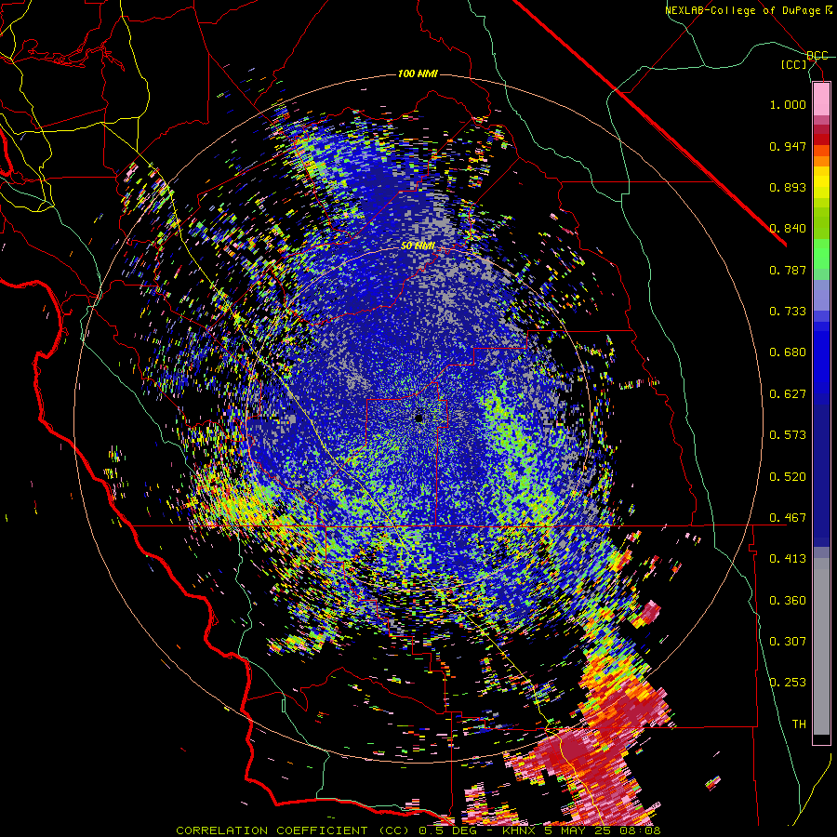The height and width of the screenshot is (837, 837).
Task: Click the 5 MAY 25 date text
Action: [579, 830]
